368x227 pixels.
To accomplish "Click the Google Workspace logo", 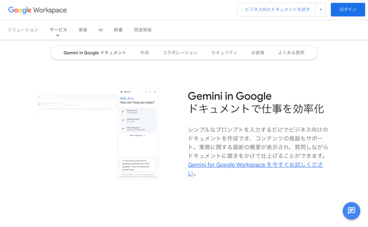I will pyautogui.click(x=37, y=10).
